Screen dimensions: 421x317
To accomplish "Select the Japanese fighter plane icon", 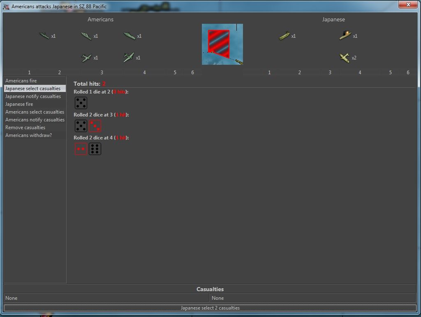I will (345, 58).
